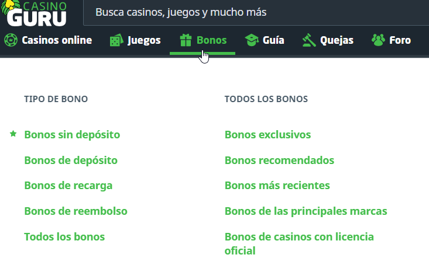Open Bonos de depósito link
The image size is (429, 279).
71,161
